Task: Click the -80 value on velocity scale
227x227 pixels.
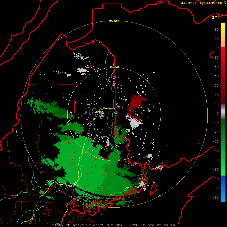Action: tap(216, 188)
